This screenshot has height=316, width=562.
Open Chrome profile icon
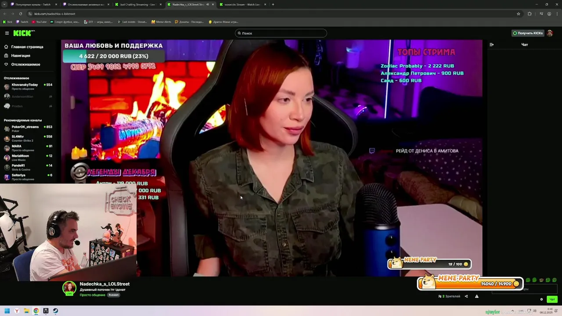pyautogui.click(x=549, y=14)
